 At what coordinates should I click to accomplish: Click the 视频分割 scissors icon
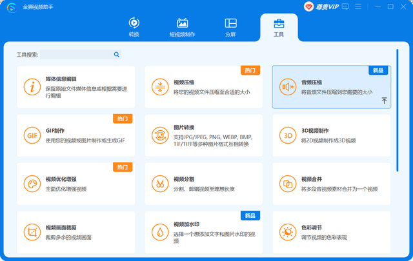(160, 184)
